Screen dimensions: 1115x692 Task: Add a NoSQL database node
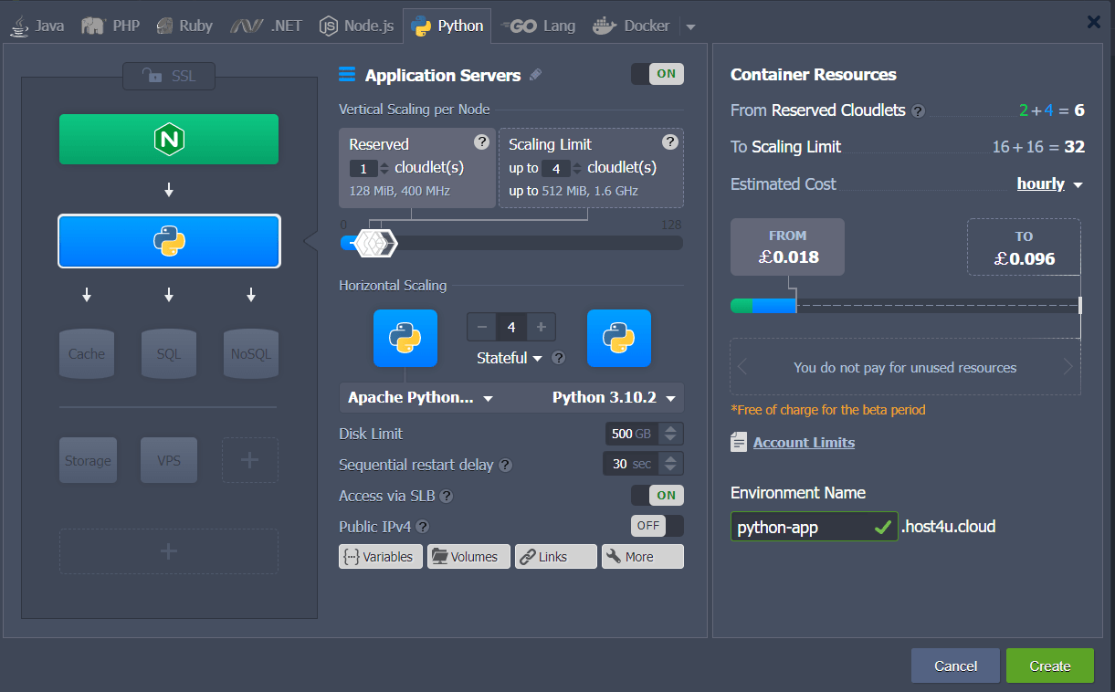[x=250, y=353]
